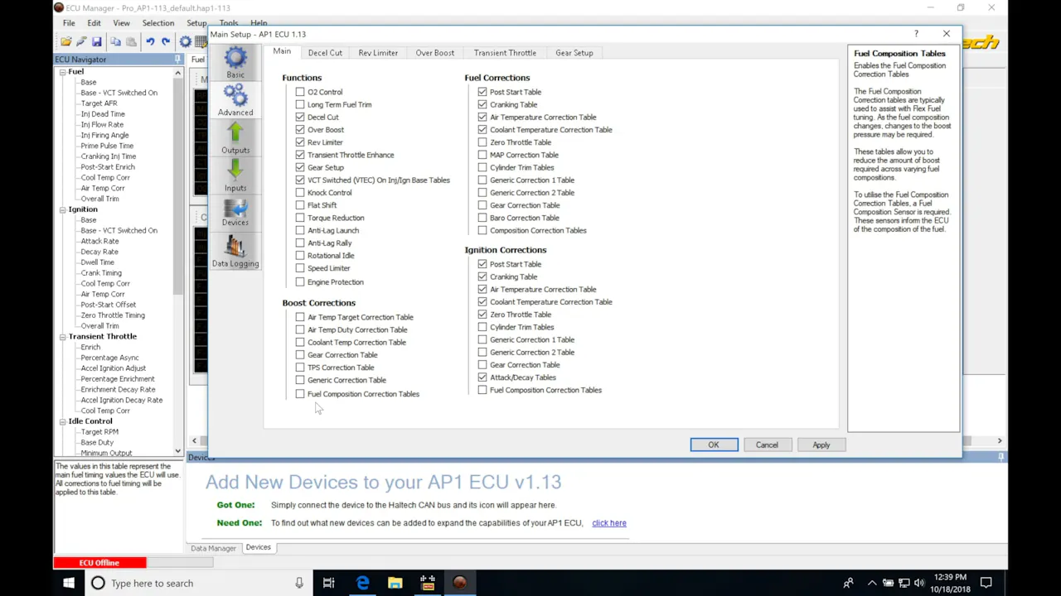
Task: Open Microsoft Edge from the taskbar
Action: 362,583
